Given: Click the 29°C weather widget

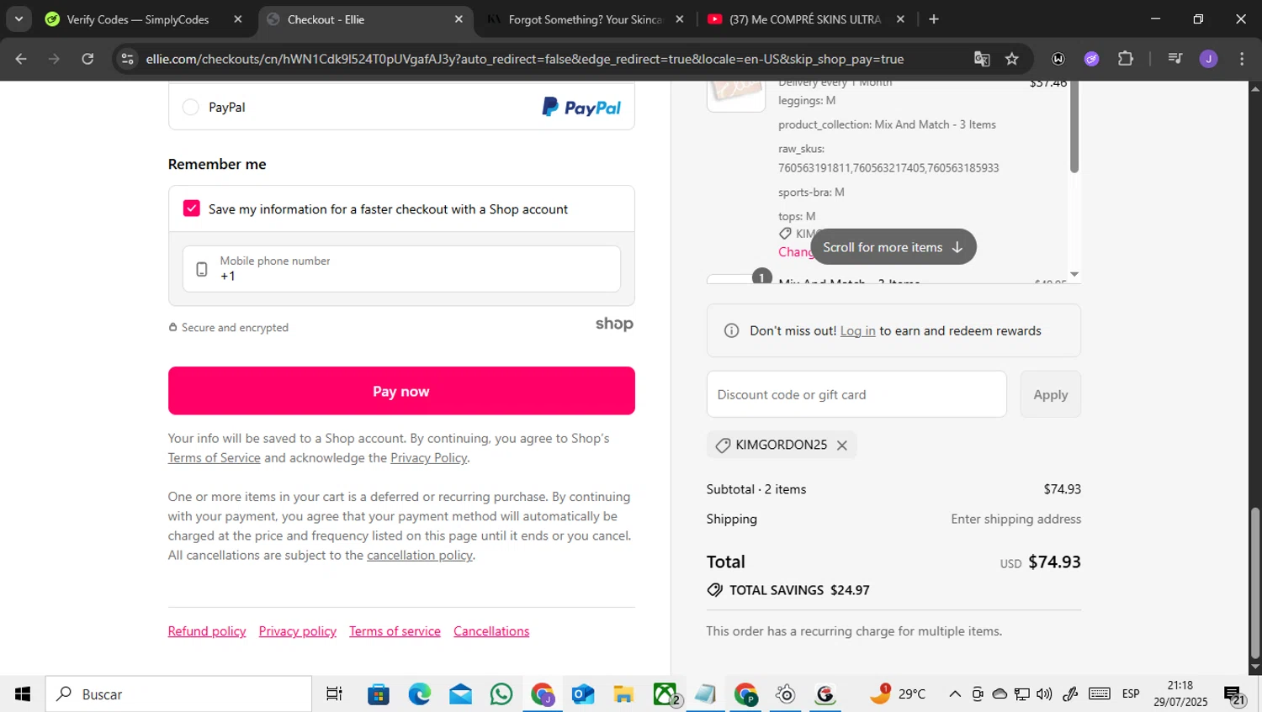Looking at the screenshot, I should [x=898, y=694].
